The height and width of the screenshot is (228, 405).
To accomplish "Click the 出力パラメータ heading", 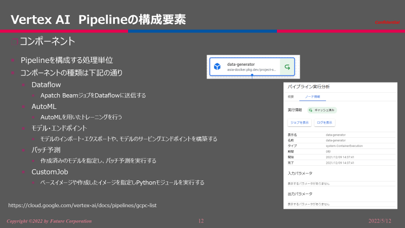I will 300,194.
